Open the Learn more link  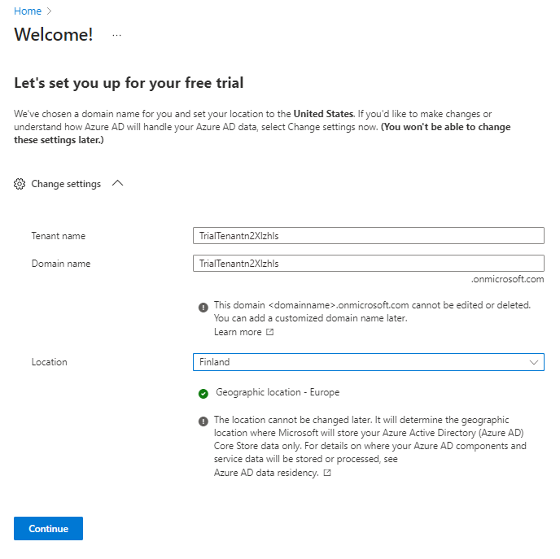[x=238, y=332]
